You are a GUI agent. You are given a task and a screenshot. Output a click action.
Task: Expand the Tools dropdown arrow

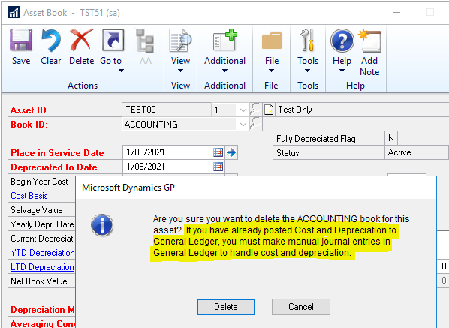[307, 71]
